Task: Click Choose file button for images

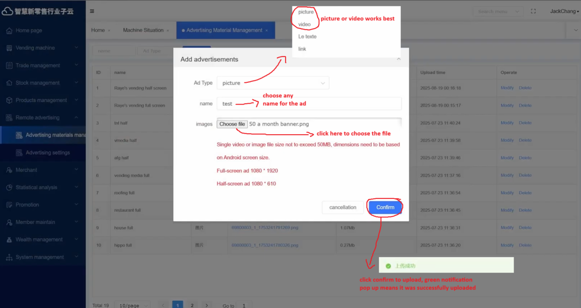Action: pos(232,124)
